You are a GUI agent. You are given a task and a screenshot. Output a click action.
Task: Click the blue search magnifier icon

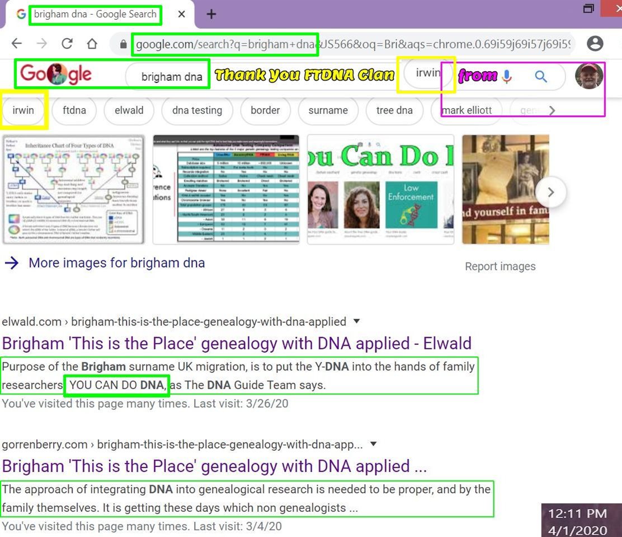pos(540,77)
